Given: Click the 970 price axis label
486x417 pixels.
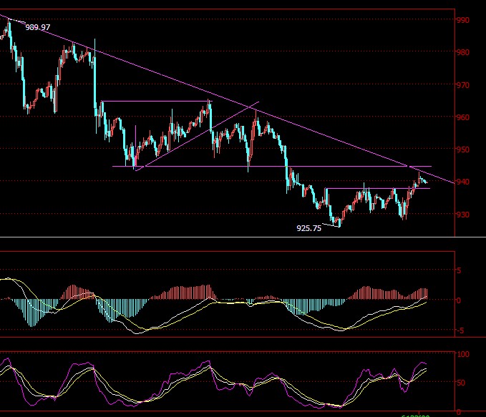Looking at the screenshot, I should [x=465, y=85].
